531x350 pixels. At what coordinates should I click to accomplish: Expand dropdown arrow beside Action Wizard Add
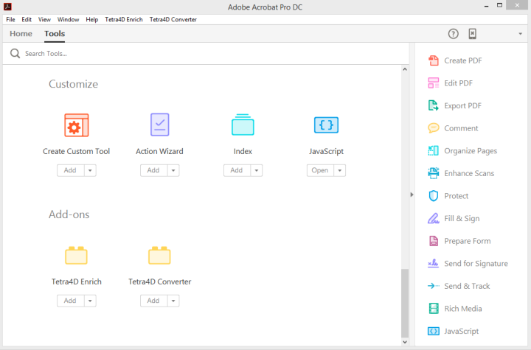173,170
